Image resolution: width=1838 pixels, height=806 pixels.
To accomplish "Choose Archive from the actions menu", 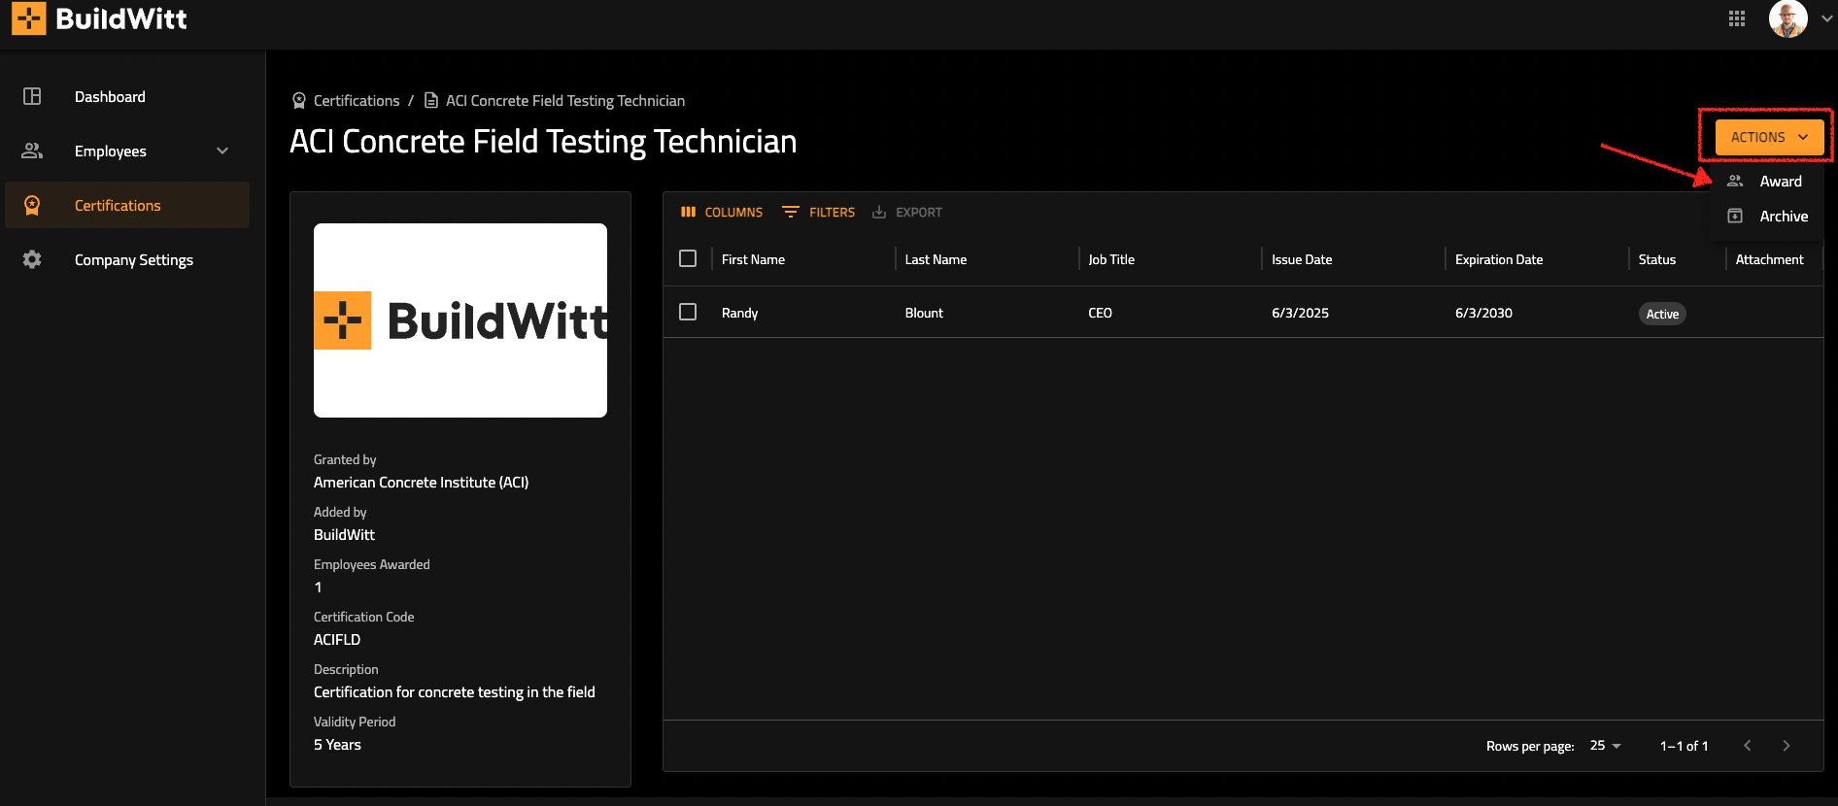I will 1784,217.
